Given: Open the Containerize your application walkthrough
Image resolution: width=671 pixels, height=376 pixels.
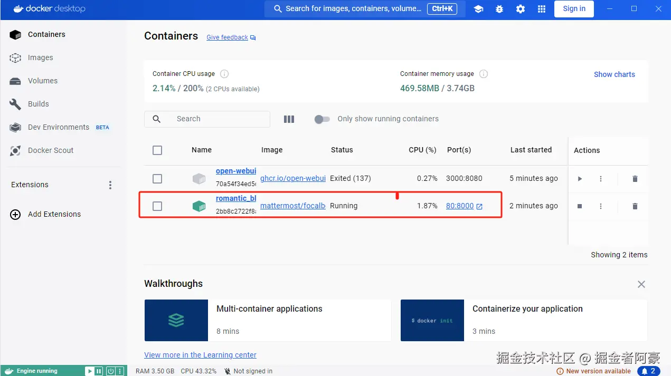Looking at the screenshot, I should [524, 320].
